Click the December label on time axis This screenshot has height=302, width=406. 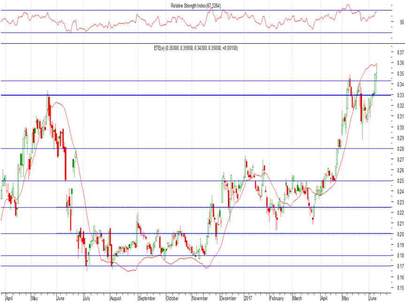click(228, 298)
